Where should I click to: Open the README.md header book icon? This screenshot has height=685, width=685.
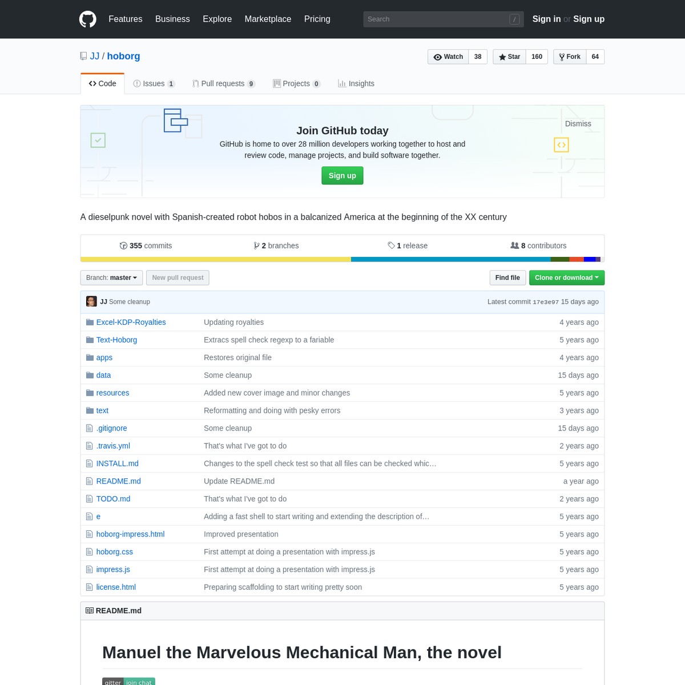click(x=90, y=611)
